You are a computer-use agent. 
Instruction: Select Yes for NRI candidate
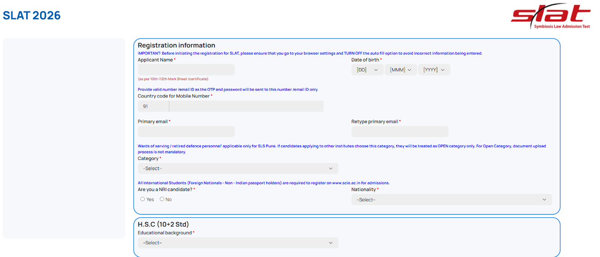pyautogui.click(x=142, y=199)
